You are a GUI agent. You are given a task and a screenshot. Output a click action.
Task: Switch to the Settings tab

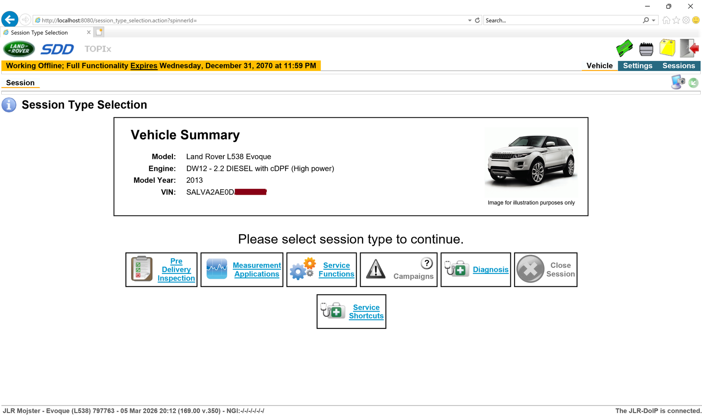click(x=637, y=65)
